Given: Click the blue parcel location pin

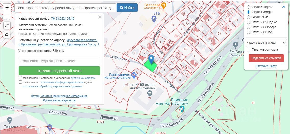Looking at the screenshot, I should (151, 59).
